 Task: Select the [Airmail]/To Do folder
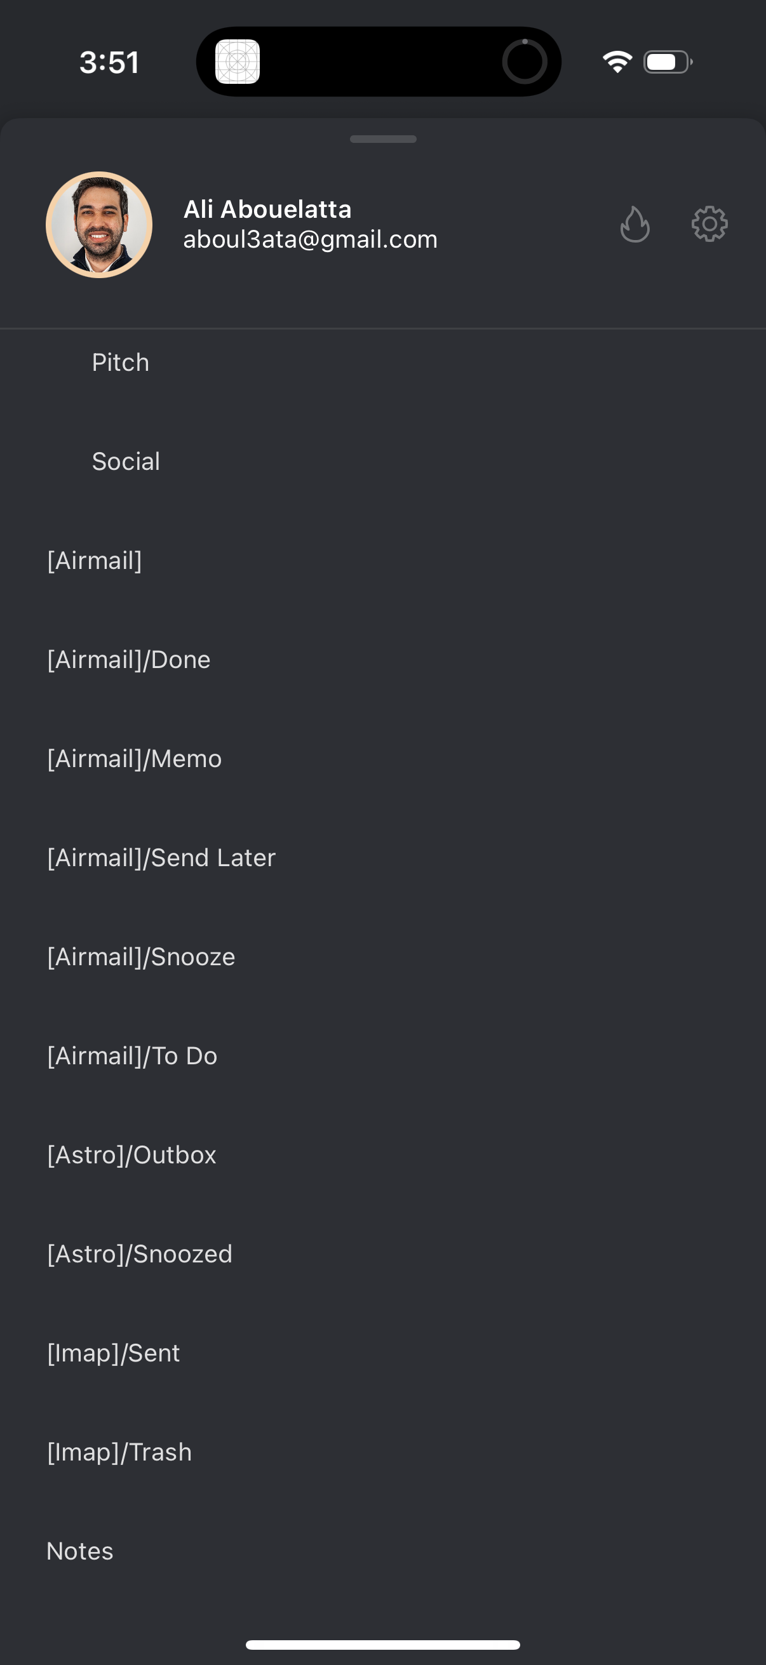click(x=132, y=1056)
